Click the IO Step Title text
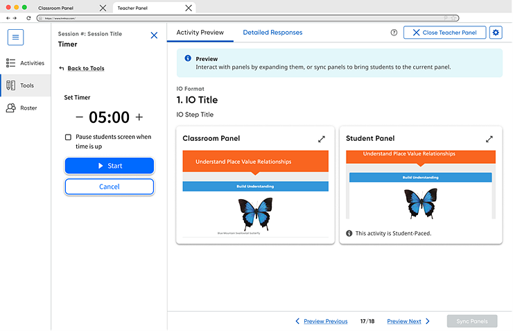The width and height of the screenshot is (513, 331). [195, 114]
